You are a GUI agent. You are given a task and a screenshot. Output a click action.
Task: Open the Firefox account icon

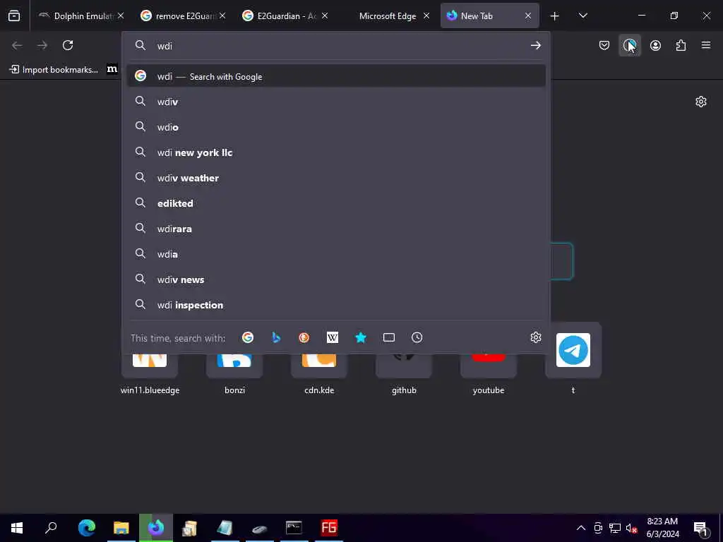pyautogui.click(x=655, y=45)
